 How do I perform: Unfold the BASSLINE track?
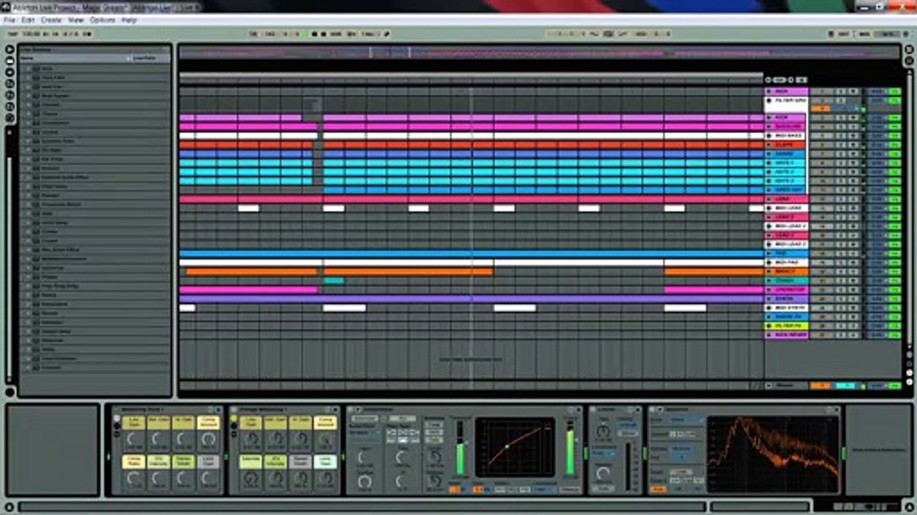click(769, 127)
